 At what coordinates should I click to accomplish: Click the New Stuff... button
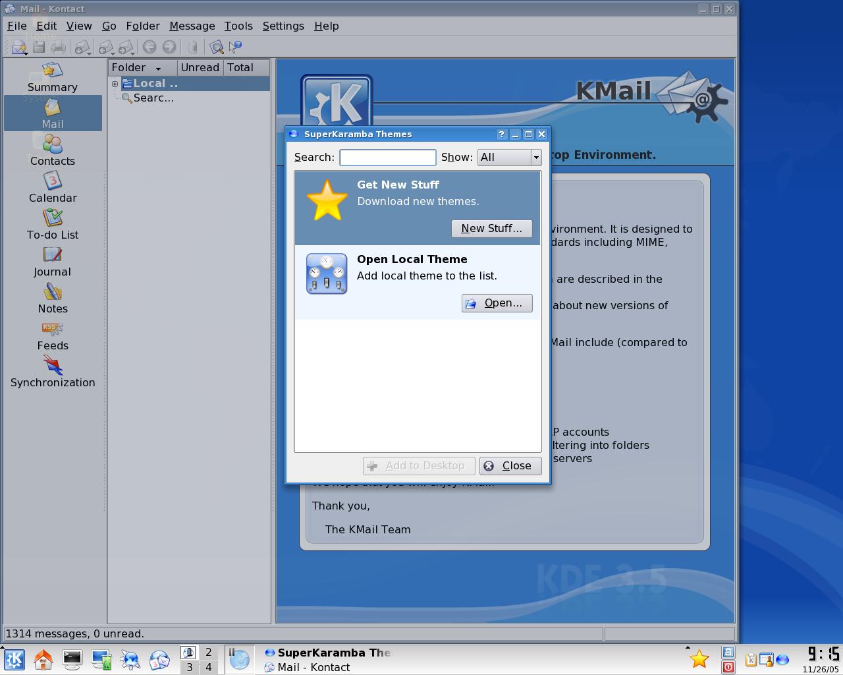click(x=491, y=228)
